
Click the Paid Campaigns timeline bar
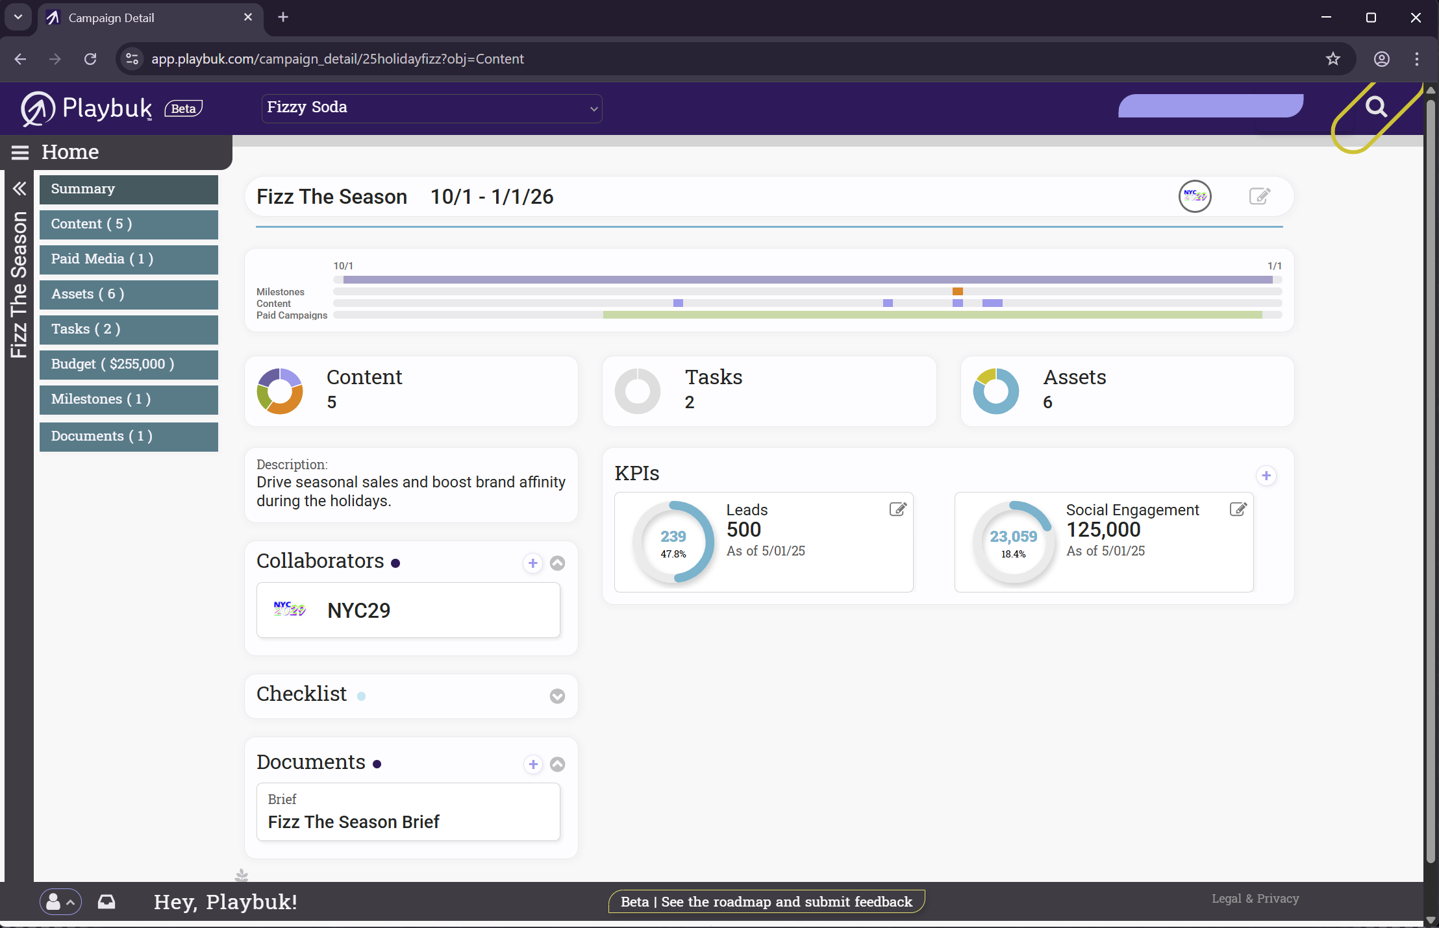[x=934, y=315]
